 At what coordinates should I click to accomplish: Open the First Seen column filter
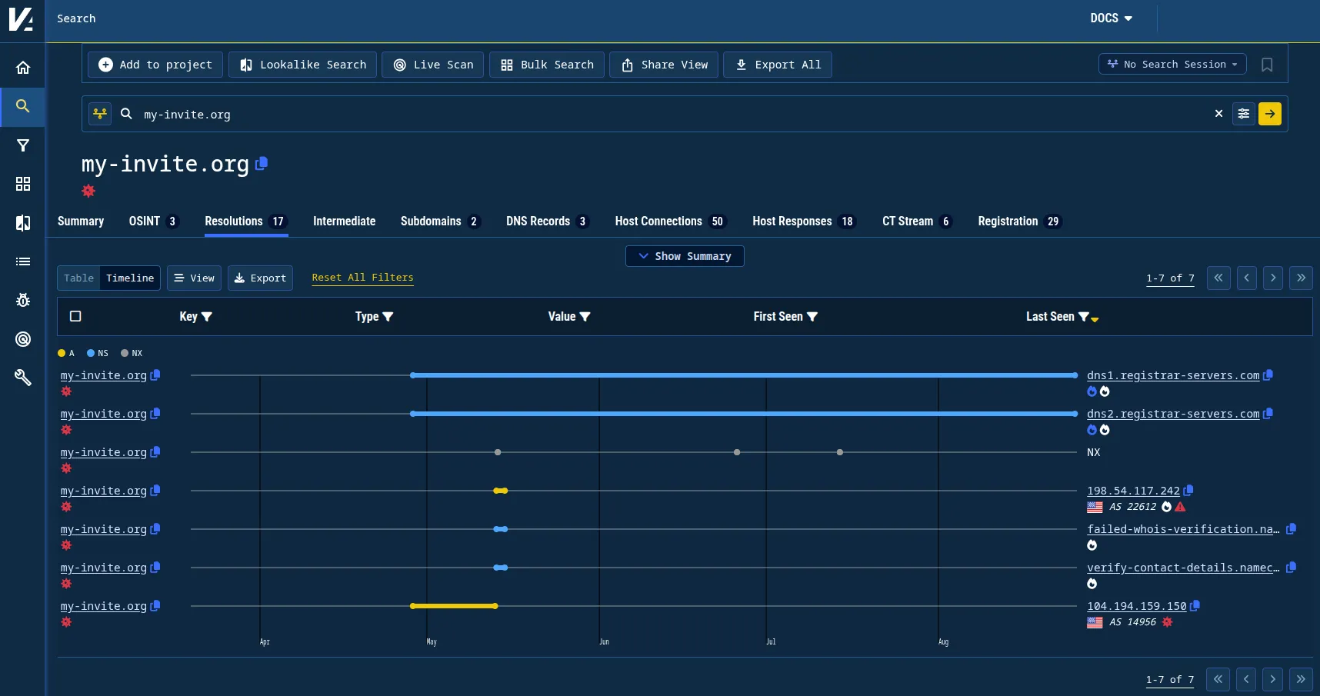pyautogui.click(x=812, y=317)
